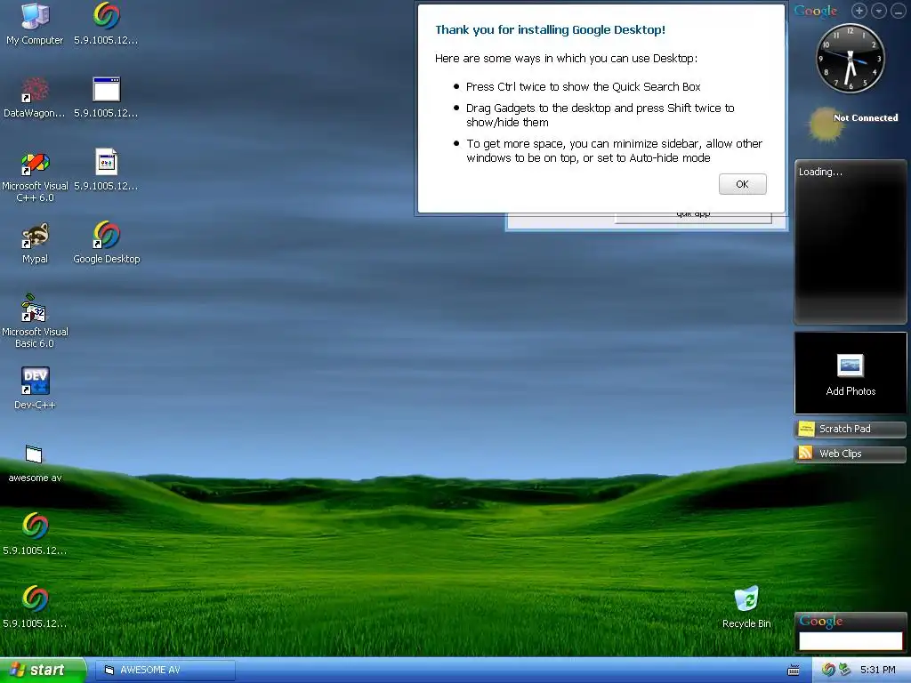
Task: Click the Not Connected weather status text
Action: tap(865, 118)
